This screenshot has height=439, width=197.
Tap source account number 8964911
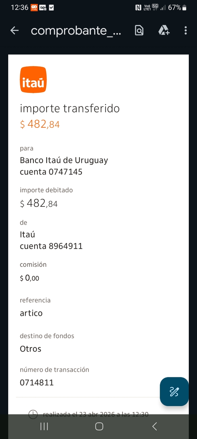(x=65, y=246)
